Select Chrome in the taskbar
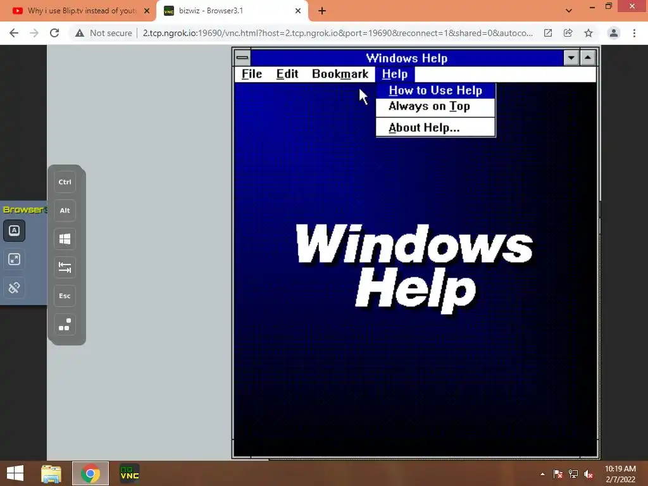Viewport: 648px width, 486px height. tap(90, 473)
